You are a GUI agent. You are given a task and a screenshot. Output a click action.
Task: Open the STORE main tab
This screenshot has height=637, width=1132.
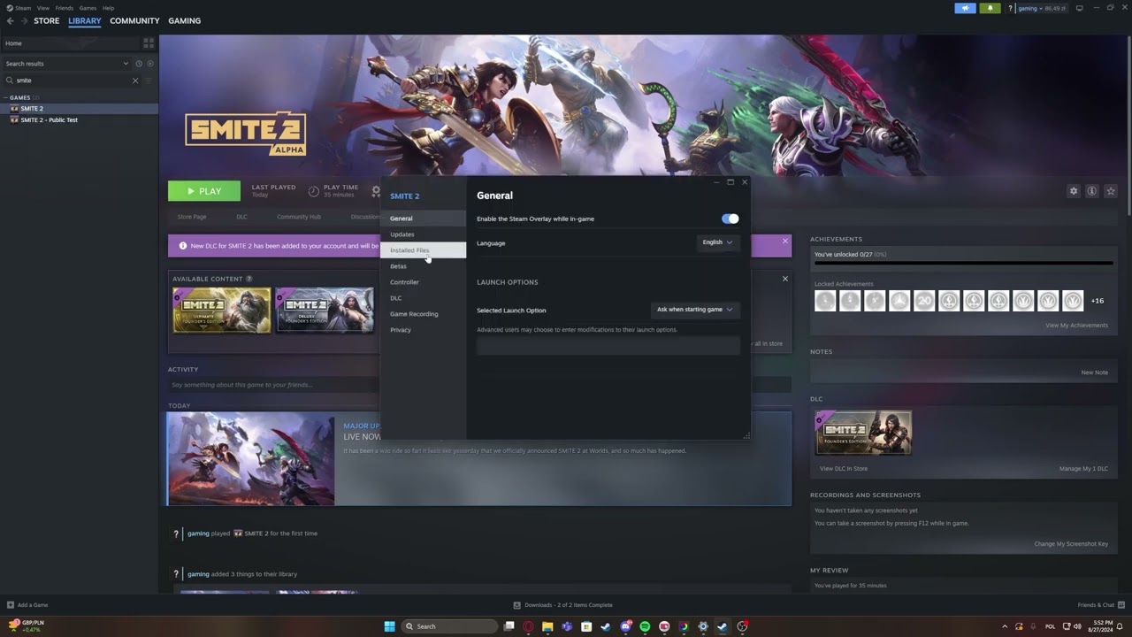point(47,20)
